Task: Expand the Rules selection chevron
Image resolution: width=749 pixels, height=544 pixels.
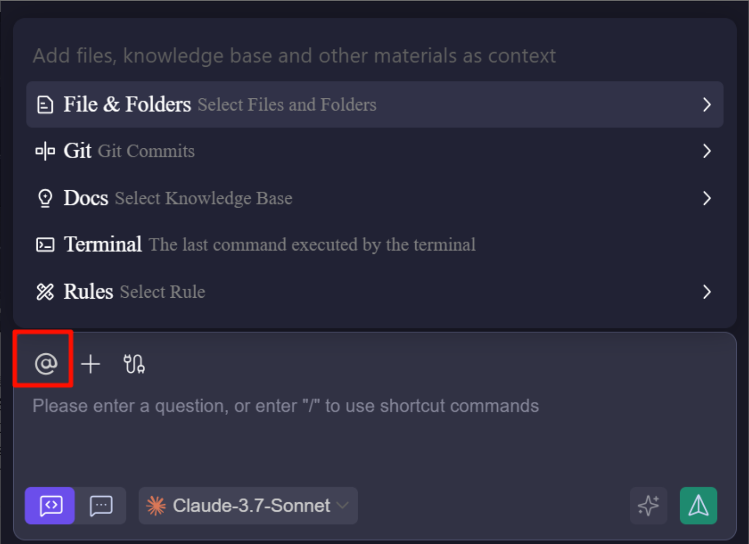Action: 707,292
